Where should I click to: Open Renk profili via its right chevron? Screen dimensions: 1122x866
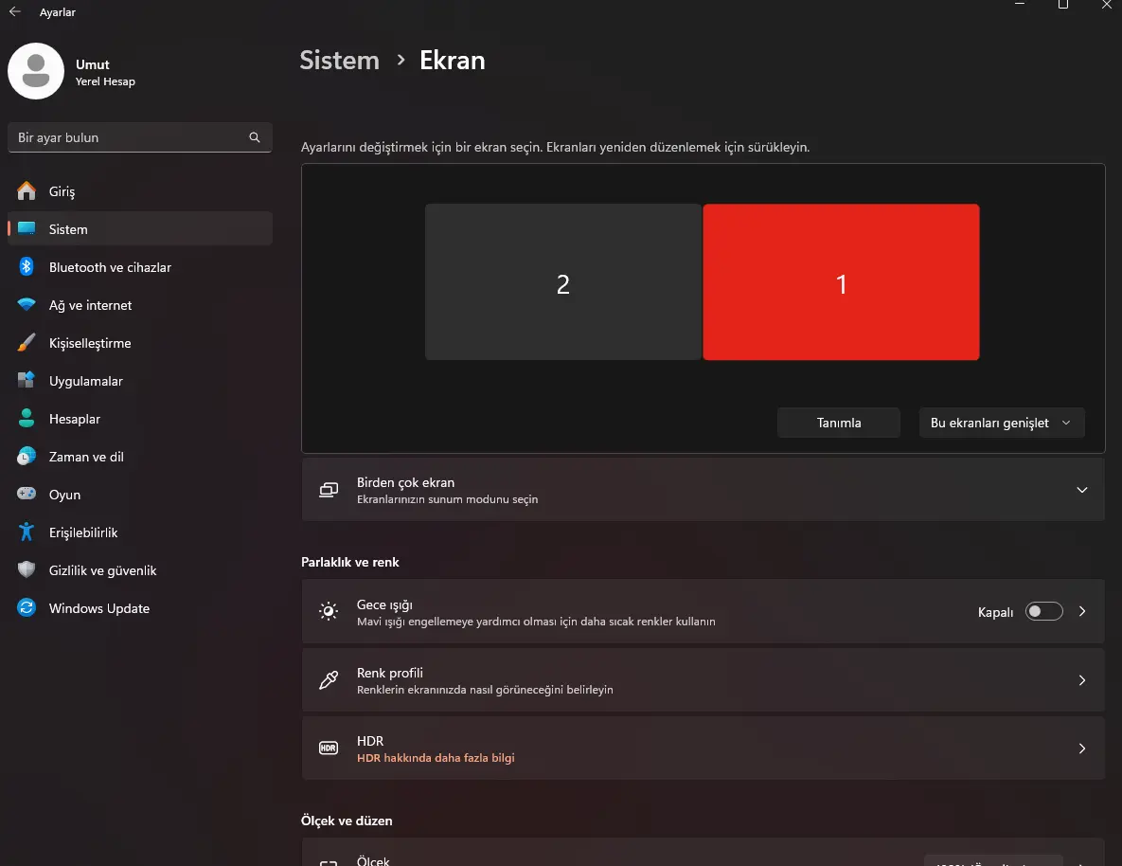pos(1082,679)
